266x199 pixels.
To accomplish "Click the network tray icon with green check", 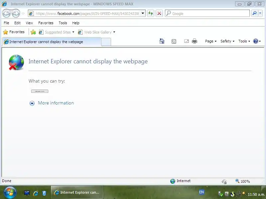I will tap(220, 194).
